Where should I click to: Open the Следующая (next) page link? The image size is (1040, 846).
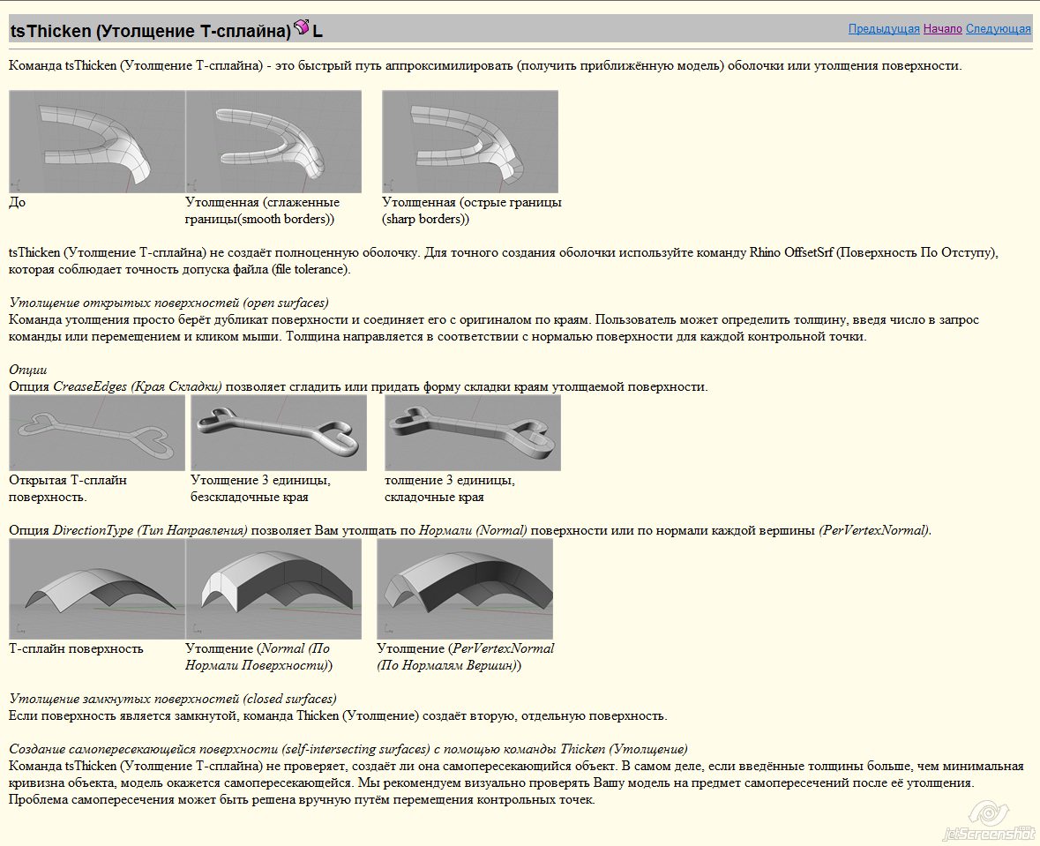(x=999, y=28)
